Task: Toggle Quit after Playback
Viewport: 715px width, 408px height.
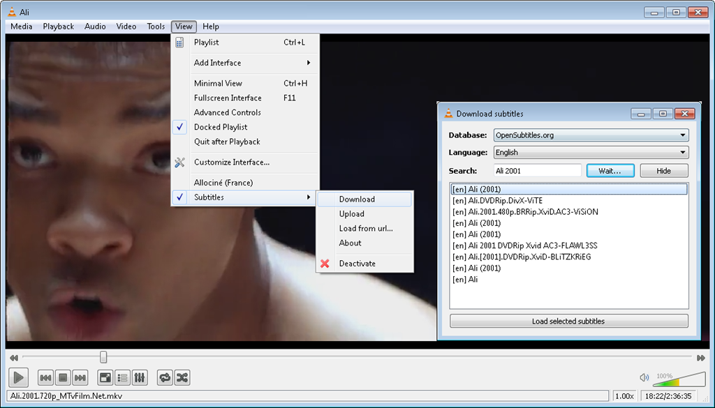Action: point(245,142)
